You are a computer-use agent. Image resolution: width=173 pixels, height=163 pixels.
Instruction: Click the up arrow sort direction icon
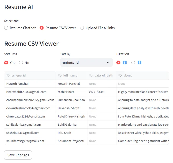pyautogui.click(x=124, y=63)
